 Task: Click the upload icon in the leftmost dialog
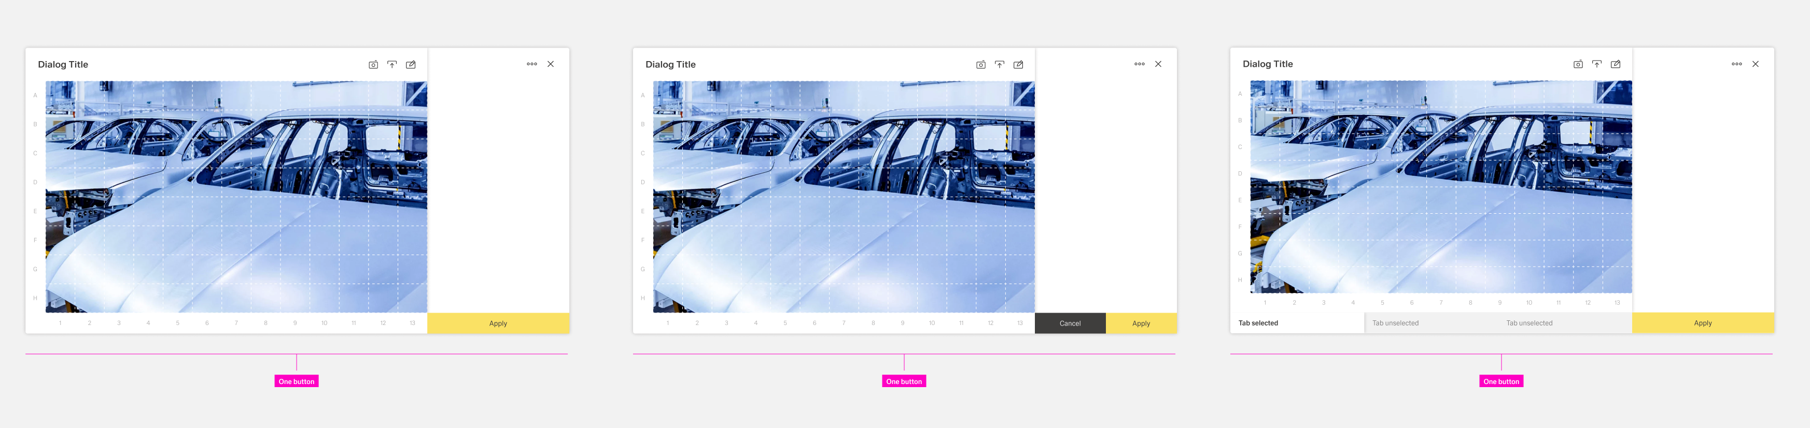click(392, 65)
